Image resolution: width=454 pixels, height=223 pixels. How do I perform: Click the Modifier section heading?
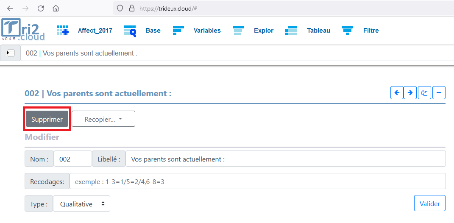coord(42,137)
